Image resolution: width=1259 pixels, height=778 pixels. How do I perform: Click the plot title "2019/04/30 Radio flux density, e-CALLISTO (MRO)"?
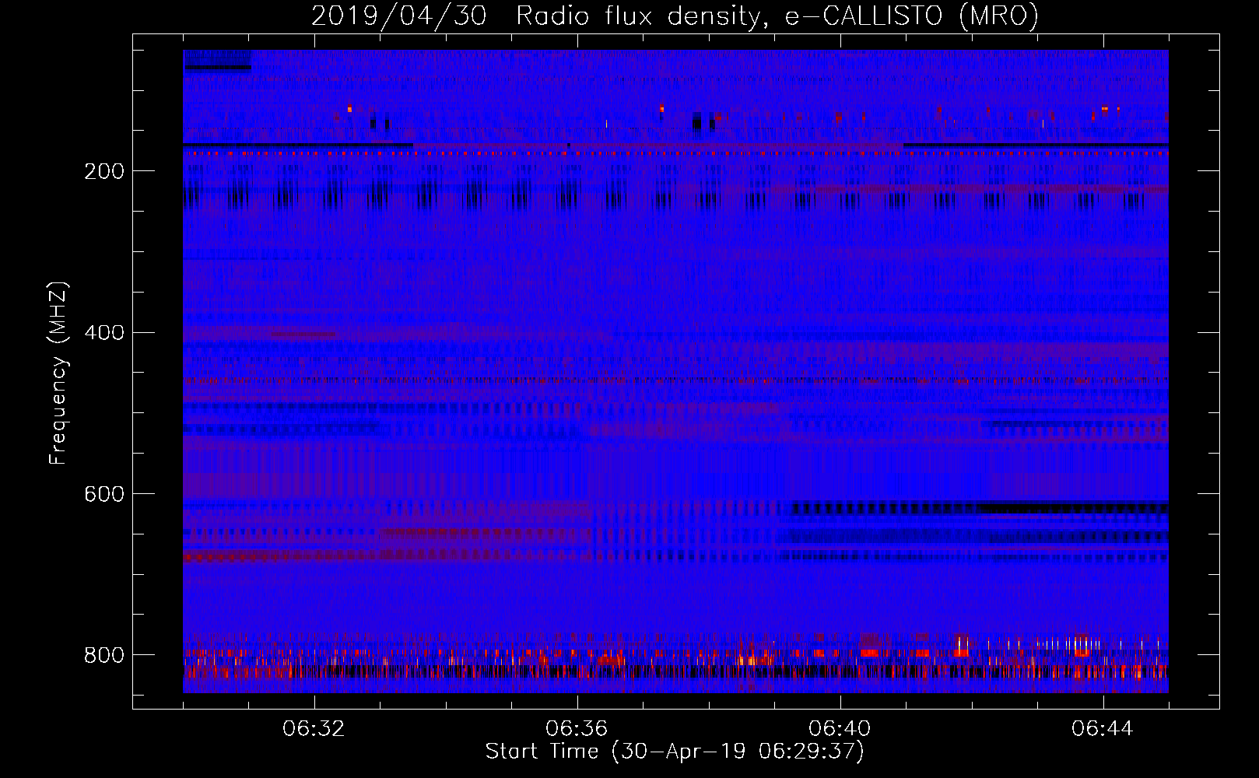[x=675, y=16]
